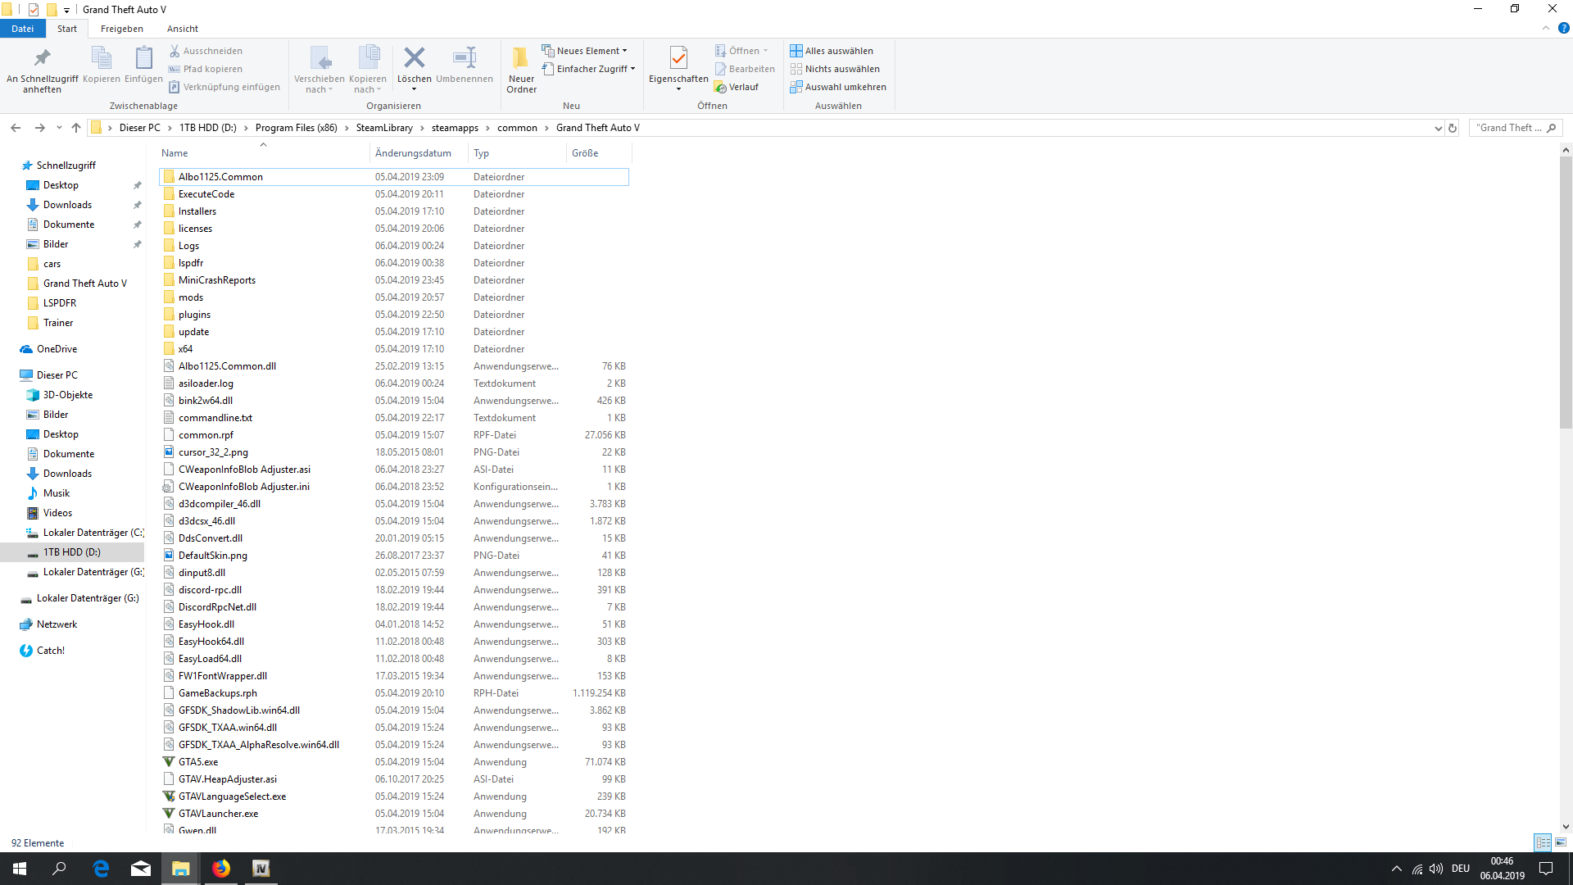Pin folder with An Schnellzugriff anheften icon
The image size is (1573, 885).
click(x=42, y=58)
